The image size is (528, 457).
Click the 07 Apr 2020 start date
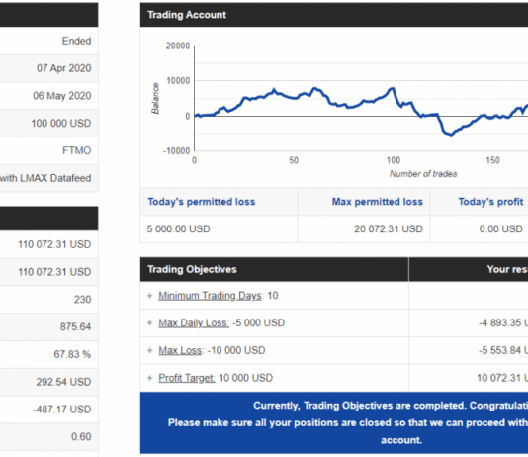pyautogui.click(x=64, y=68)
